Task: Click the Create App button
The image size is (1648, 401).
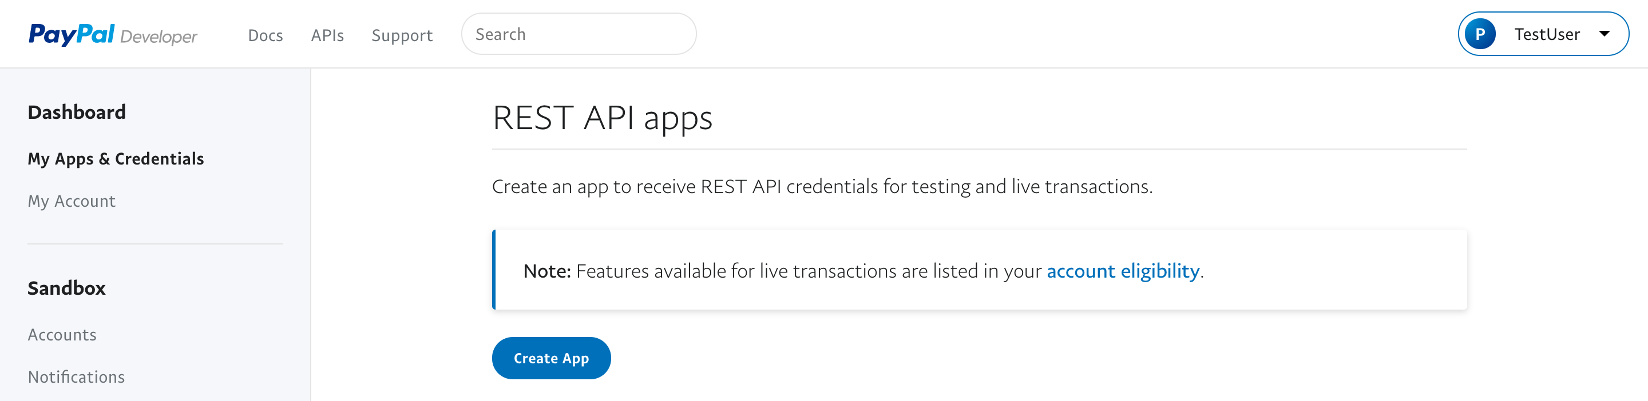Action: pyautogui.click(x=551, y=358)
